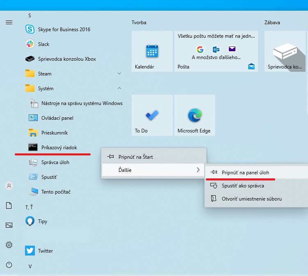Click the purple mail envelope in Pošta tile
The image size is (308, 276).
pyautogui.click(x=232, y=49)
